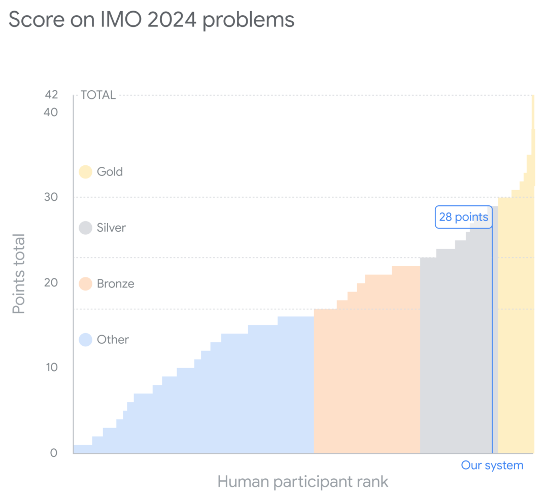Screen dimensions: 548x500
Task: Click the 'Gold' legend text
Action: click(110, 172)
